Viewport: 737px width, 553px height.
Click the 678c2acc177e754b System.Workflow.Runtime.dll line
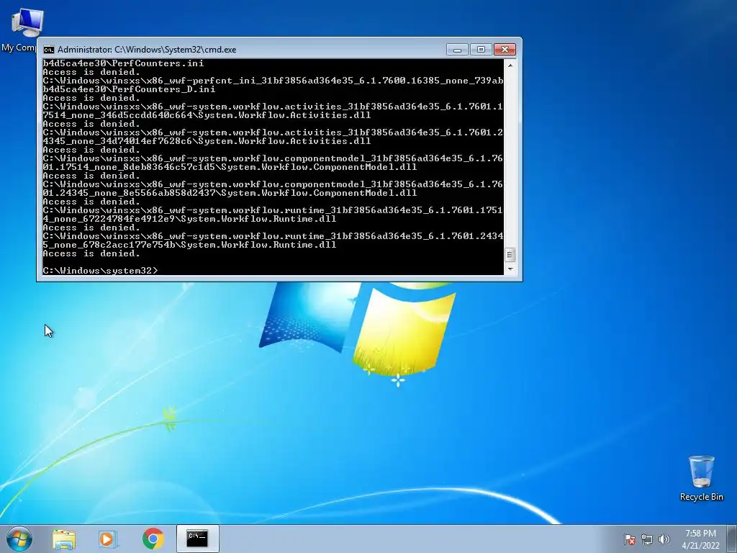(x=189, y=245)
